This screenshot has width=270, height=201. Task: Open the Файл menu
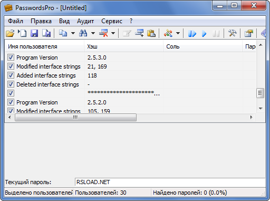[x=15, y=21]
